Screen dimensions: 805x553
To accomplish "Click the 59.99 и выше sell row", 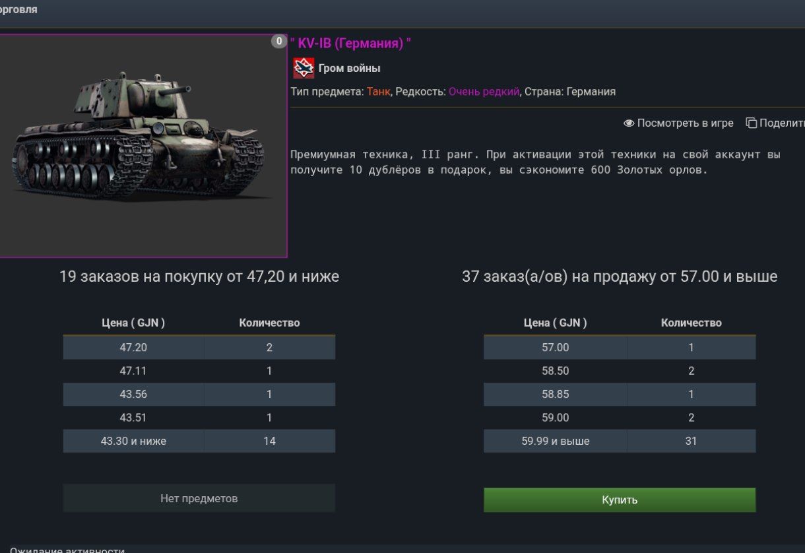I will click(x=619, y=441).
